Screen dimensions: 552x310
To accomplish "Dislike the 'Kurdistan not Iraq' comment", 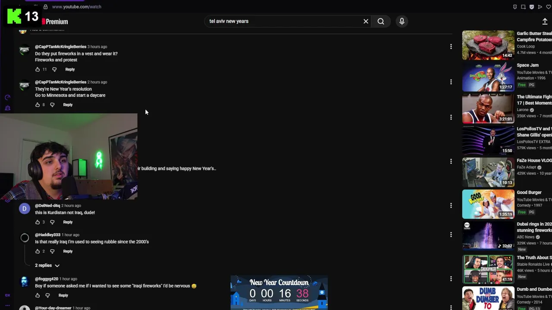I will [52, 222].
